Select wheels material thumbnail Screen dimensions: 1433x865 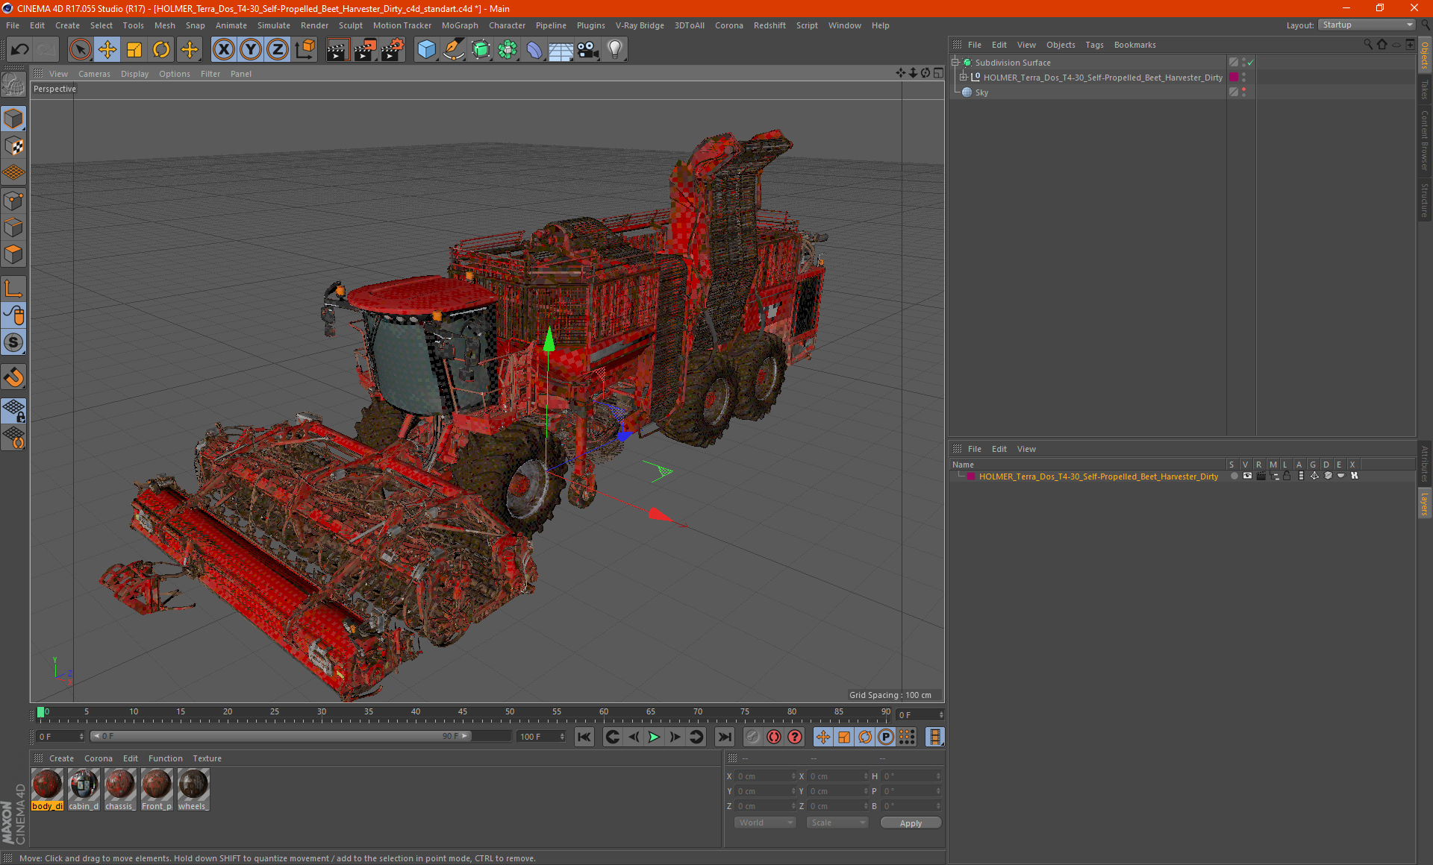pyautogui.click(x=193, y=790)
